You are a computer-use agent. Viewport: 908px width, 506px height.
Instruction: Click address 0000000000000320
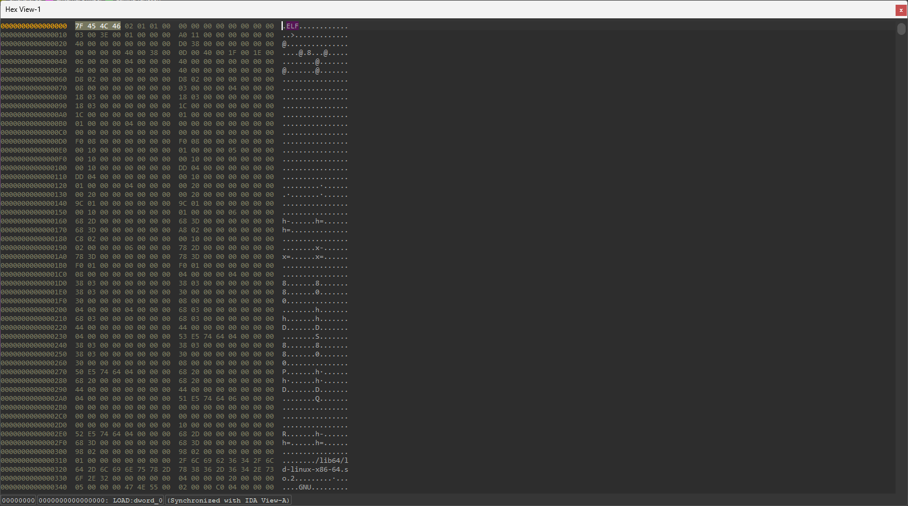click(34, 469)
